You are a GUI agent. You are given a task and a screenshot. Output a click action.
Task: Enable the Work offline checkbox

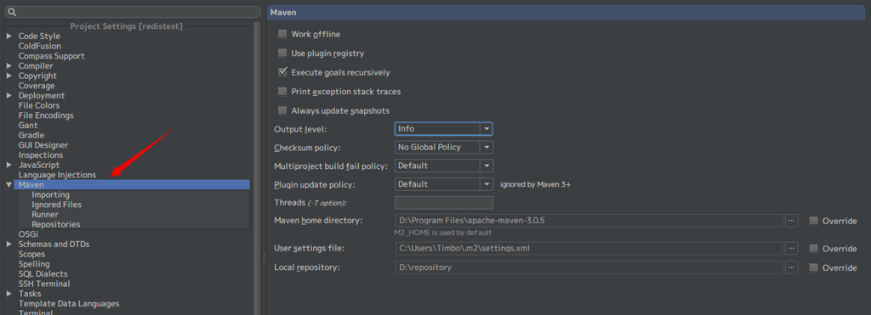[x=282, y=34]
